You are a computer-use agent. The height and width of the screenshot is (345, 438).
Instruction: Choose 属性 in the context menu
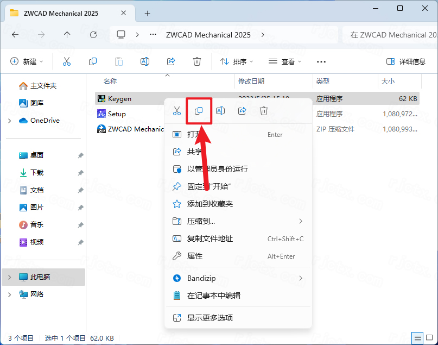pyautogui.click(x=195, y=256)
